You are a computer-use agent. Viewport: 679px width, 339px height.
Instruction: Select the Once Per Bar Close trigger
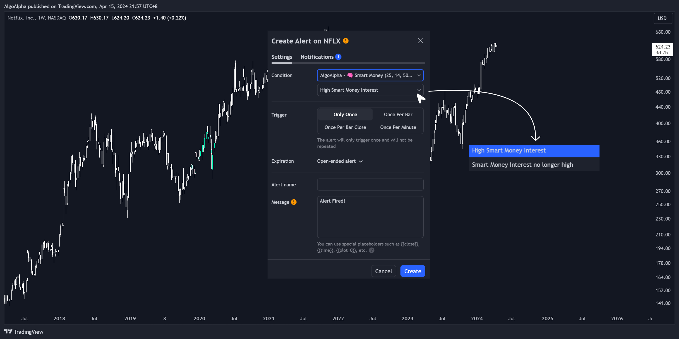coord(345,127)
